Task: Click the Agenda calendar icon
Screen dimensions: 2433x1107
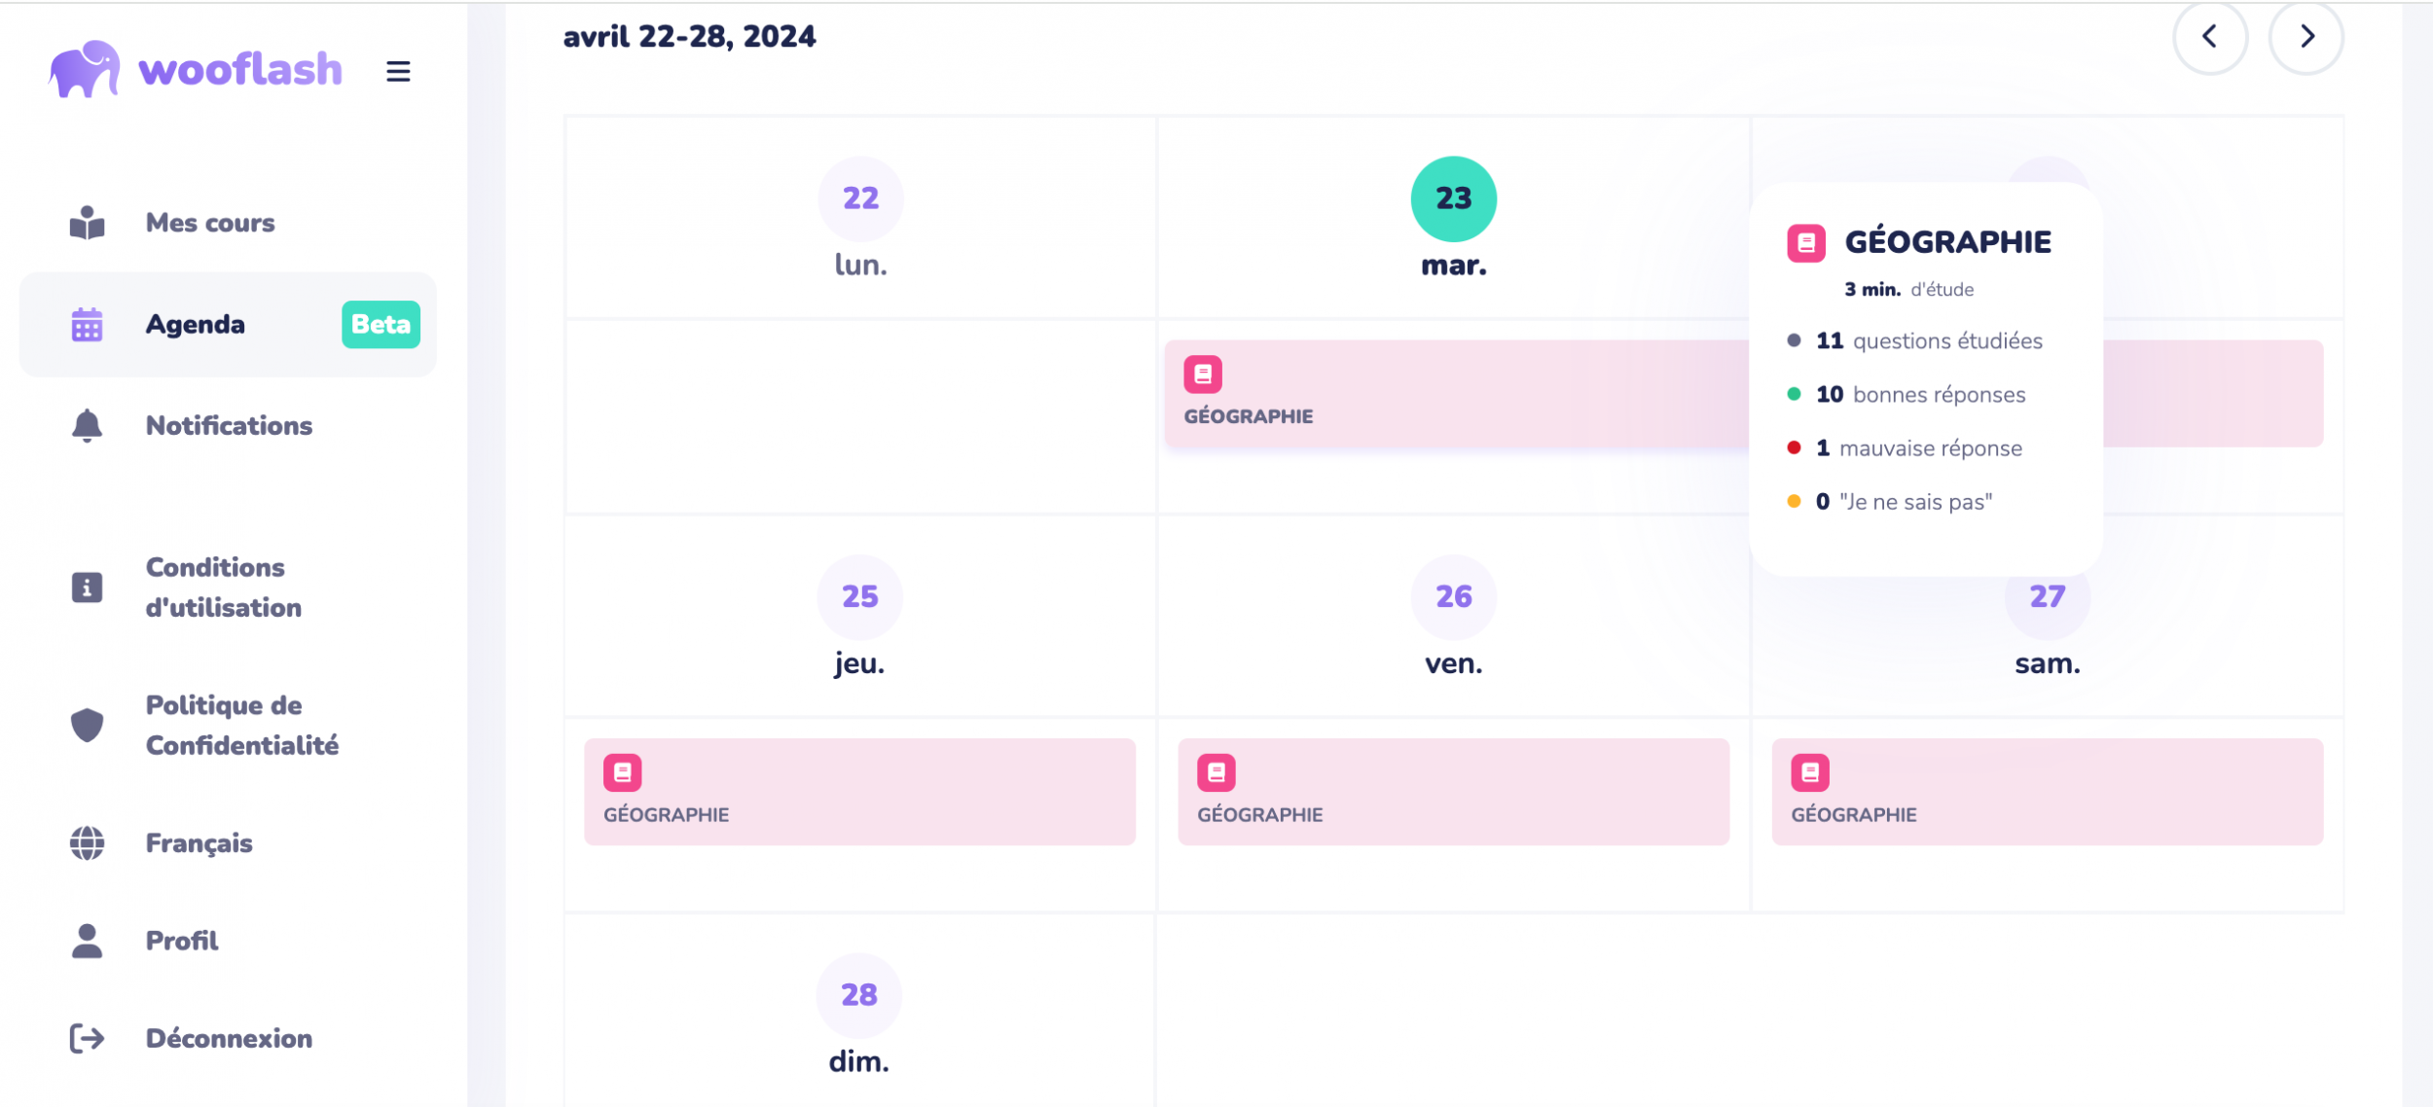Action: pyautogui.click(x=88, y=325)
